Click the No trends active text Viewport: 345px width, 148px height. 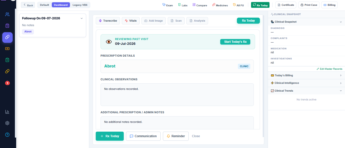point(306,100)
